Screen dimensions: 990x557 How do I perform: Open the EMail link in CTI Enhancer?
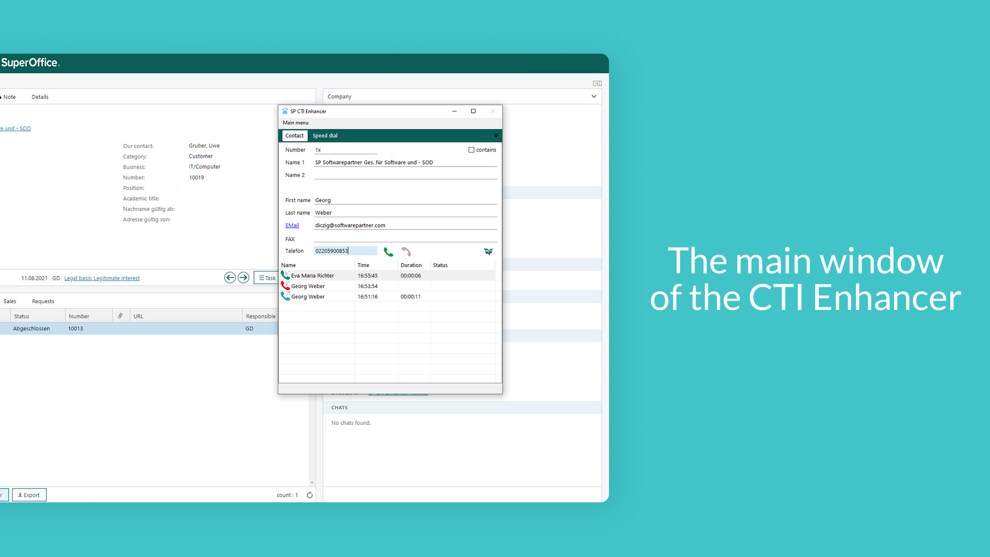[x=292, y=225]
